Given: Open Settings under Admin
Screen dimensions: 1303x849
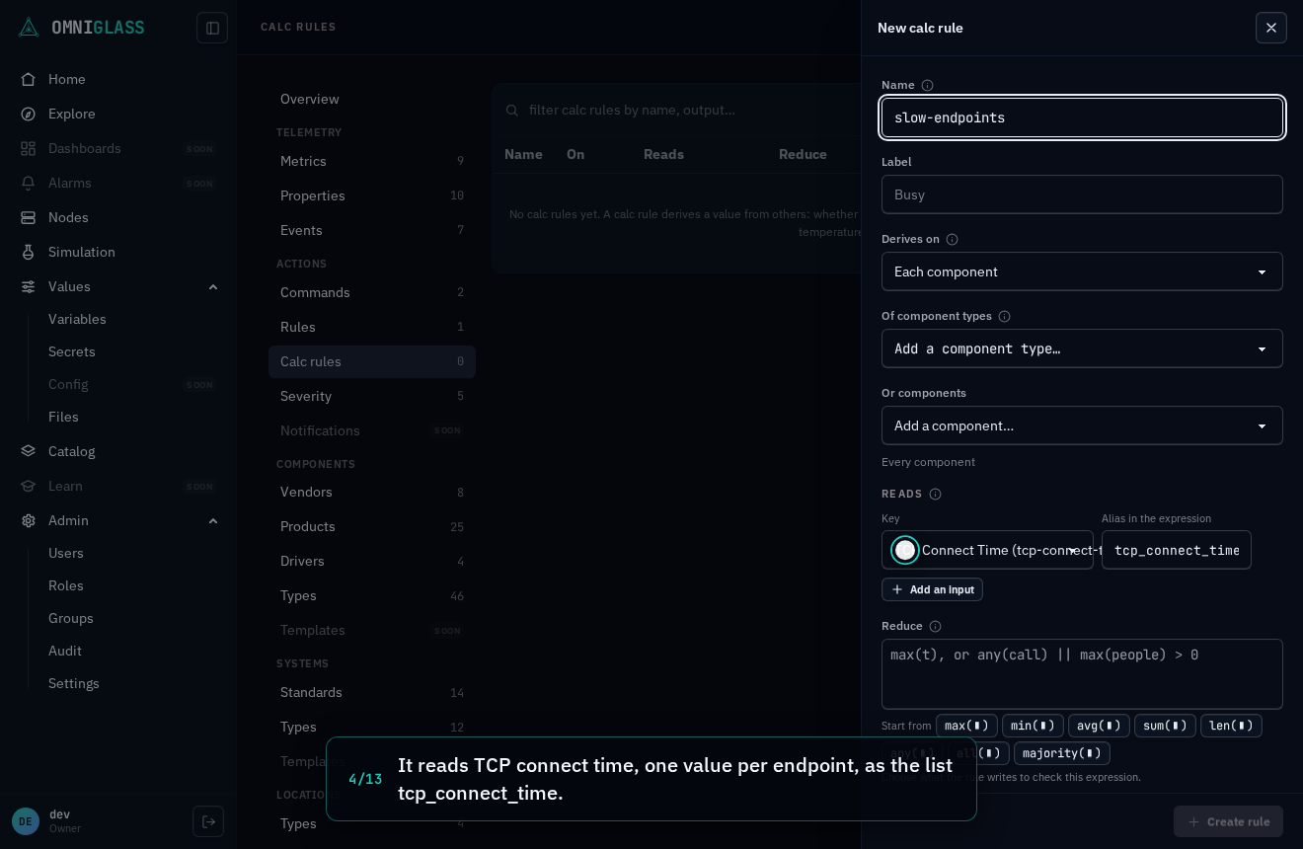Looking at the screenshot, I should (74, 683).
